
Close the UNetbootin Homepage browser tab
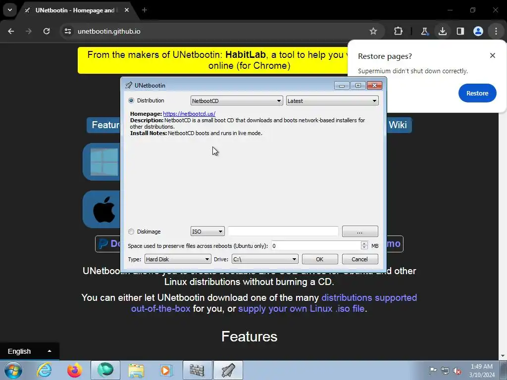[x=127, y=10]
